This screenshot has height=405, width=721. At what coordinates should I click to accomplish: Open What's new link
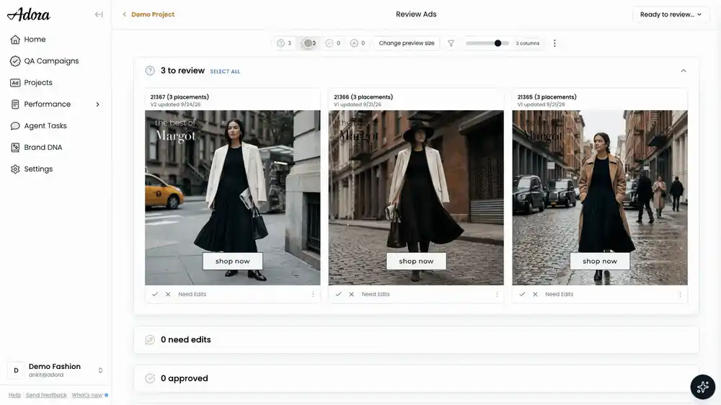pyautogui.click(x=87, y=395)
